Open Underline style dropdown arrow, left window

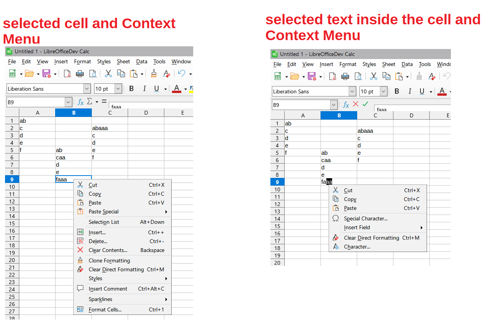click(x=165, y=89)
